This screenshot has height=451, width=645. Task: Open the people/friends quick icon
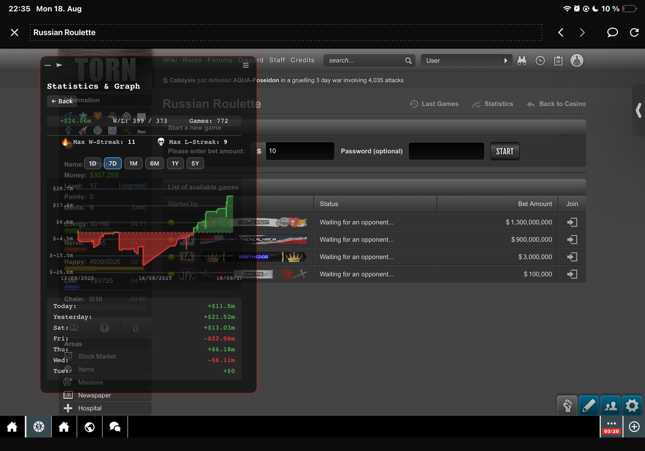pos(611,406)
